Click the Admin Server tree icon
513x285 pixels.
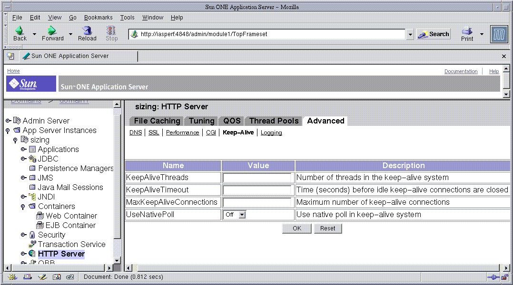point(17,121)
